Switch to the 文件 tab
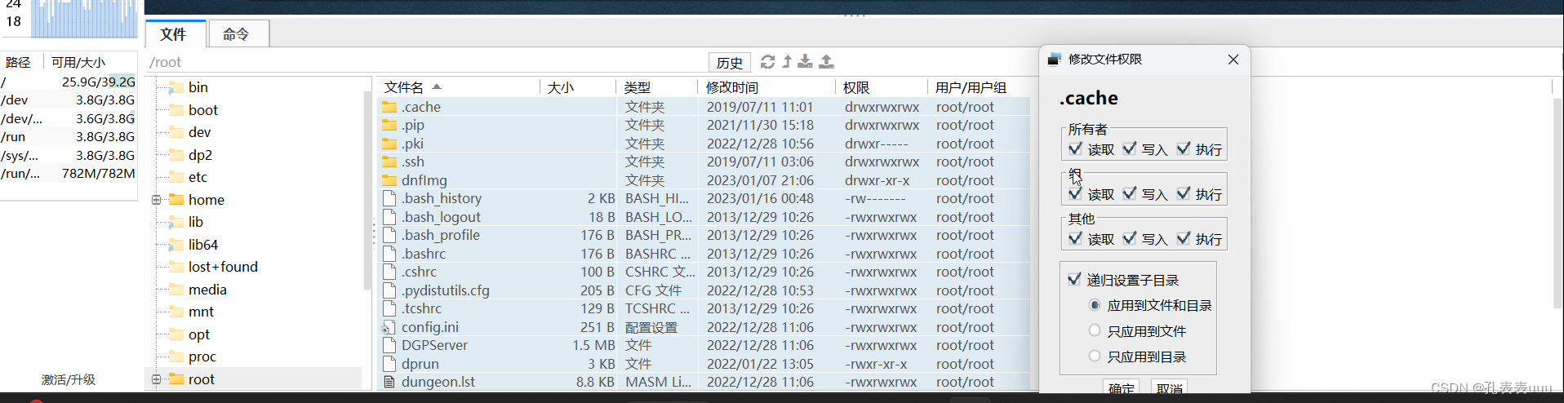This screenshot has width=1564, height=403. tap(176, 33)
